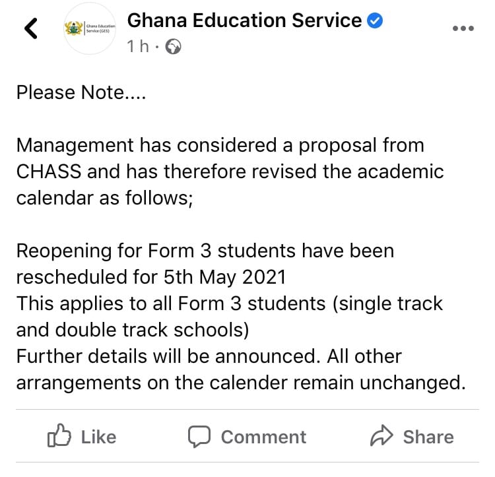Open the Ghana Education Service page name
Image resolution: width=495 pixels, height=477 pixels.
tap(245, 20)
